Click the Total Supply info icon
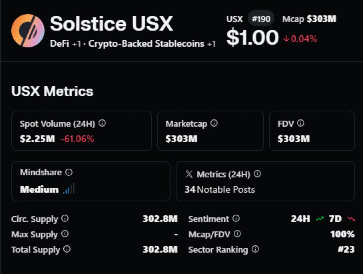This screenshot has height=274, width=363. tap(67, 249)
